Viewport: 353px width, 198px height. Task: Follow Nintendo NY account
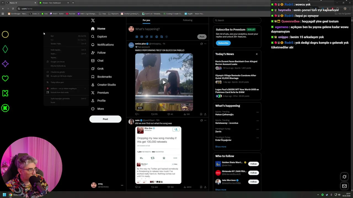click(253, 173)
